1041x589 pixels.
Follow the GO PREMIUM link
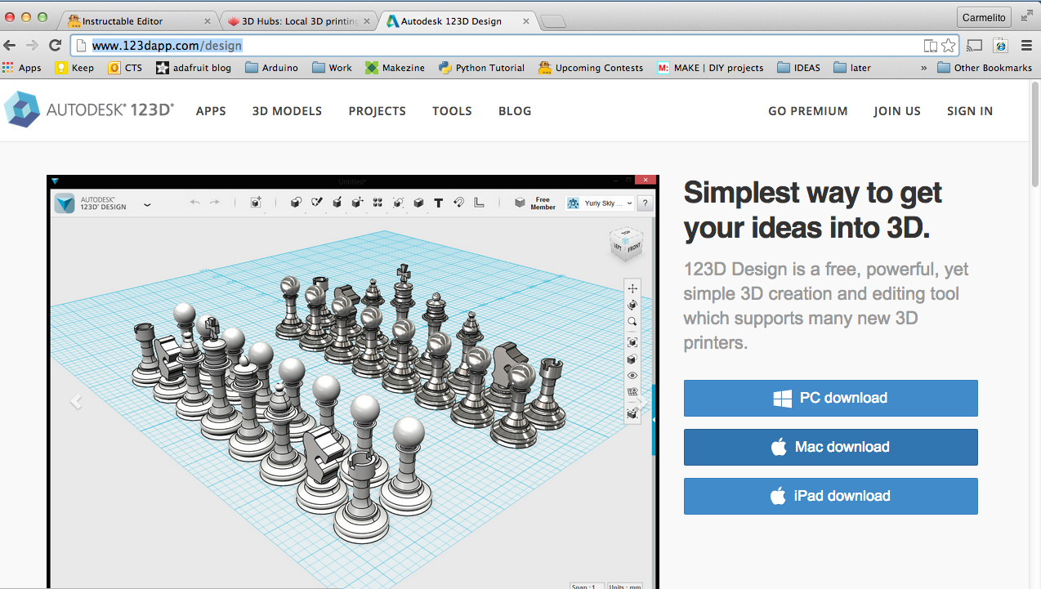[x=807, y=111]
